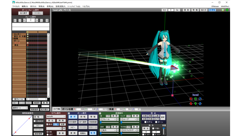Viewport: 241px width, 136px height.
Task: Click the 全て選択 select-all button
Action: [83, 122]
